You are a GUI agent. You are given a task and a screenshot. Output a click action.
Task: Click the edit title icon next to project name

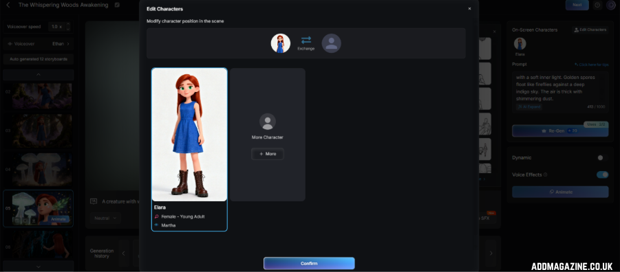pos(117,5)
